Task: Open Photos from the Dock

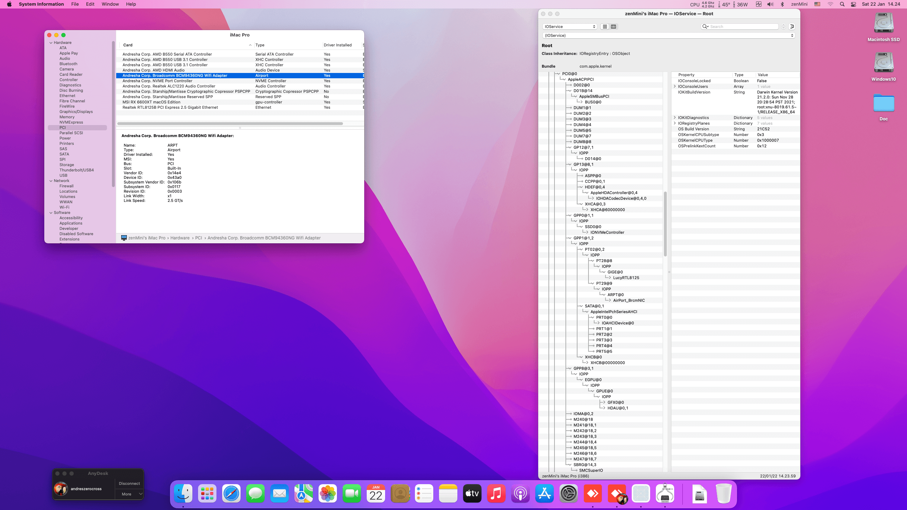Action: point(328,493)
